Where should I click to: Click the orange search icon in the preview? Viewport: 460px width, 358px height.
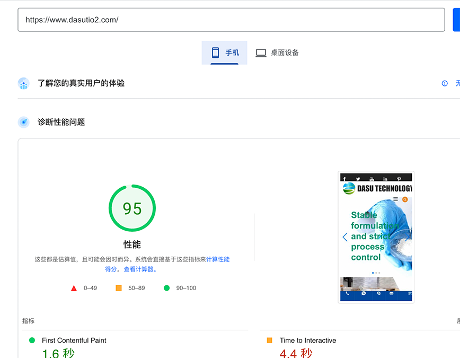(405, 199)
